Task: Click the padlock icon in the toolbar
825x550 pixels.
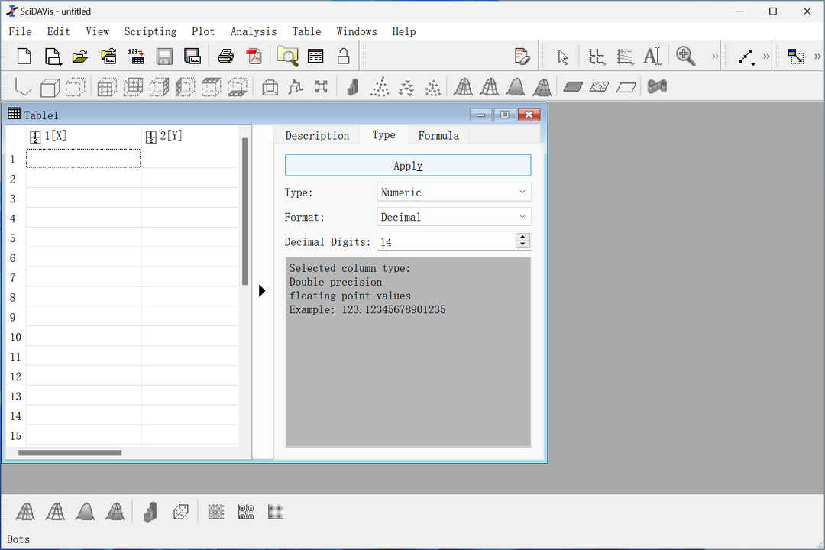Action: pos(344,57)
